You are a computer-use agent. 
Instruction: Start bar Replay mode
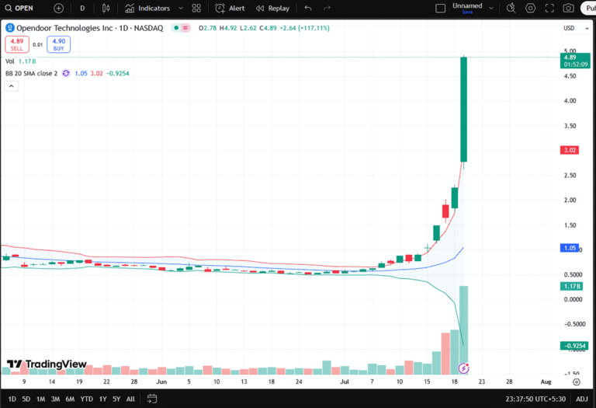tap(272, 8)
